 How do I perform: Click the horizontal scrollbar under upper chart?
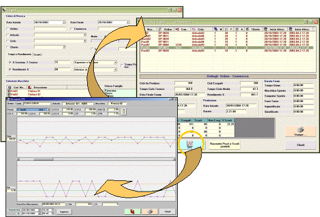(96, 159)
